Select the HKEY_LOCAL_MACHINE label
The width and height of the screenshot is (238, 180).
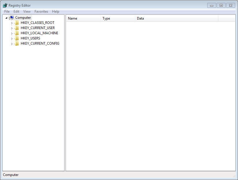[x=39, y=33]
